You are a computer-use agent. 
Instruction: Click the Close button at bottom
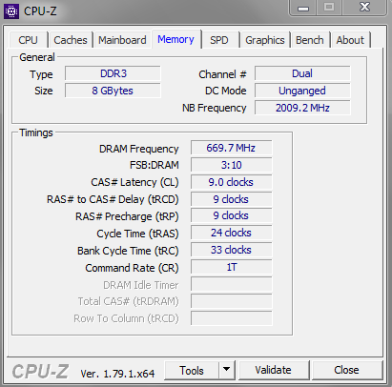pyautogui.click(x=347, y=370)
